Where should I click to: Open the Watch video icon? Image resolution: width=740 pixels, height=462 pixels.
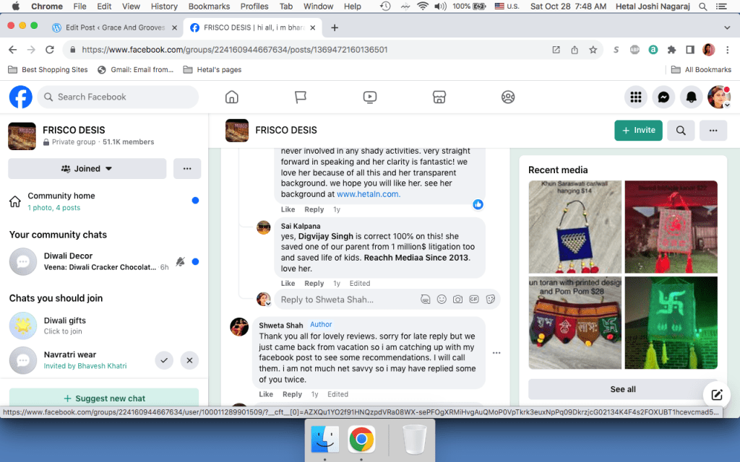tap(369, 97)
